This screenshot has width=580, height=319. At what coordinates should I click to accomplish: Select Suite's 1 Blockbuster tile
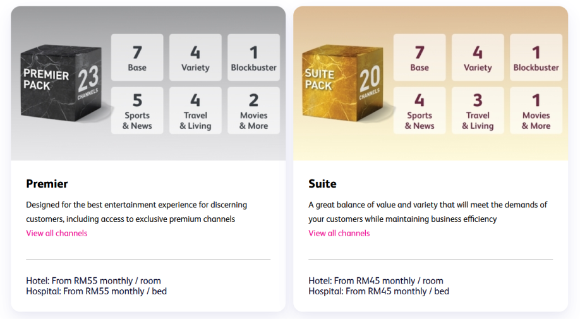pos(536,57)
